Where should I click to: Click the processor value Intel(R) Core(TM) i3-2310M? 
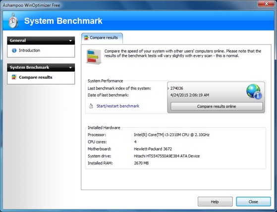click(171, 135)
